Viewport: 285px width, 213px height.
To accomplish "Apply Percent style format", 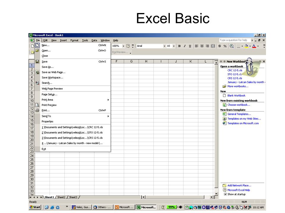I will [225, 46].
